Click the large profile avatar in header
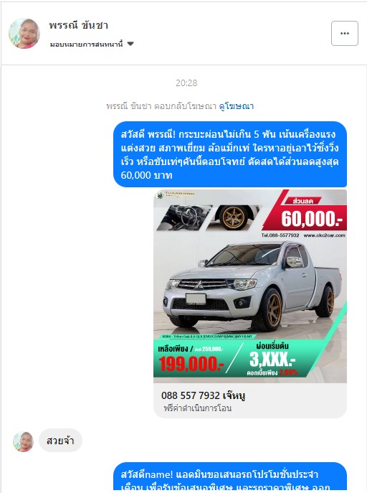Screen dimensions: 367x493 (x=24, y=33)
